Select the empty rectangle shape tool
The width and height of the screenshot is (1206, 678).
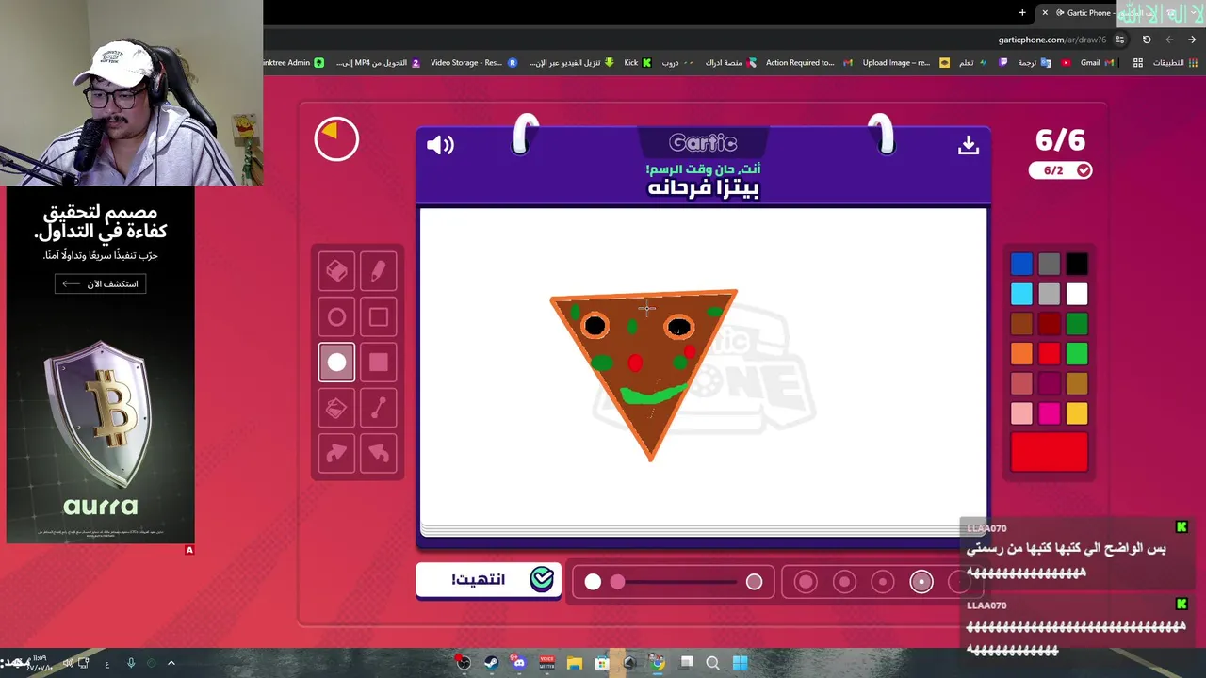click(x=378, y=317)
